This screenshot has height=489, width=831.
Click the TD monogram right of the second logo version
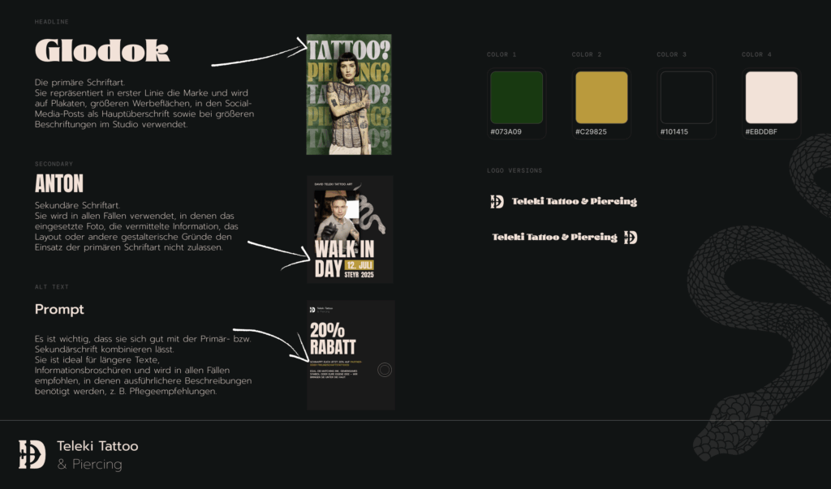pyautogui.click(x=631, y=237)
